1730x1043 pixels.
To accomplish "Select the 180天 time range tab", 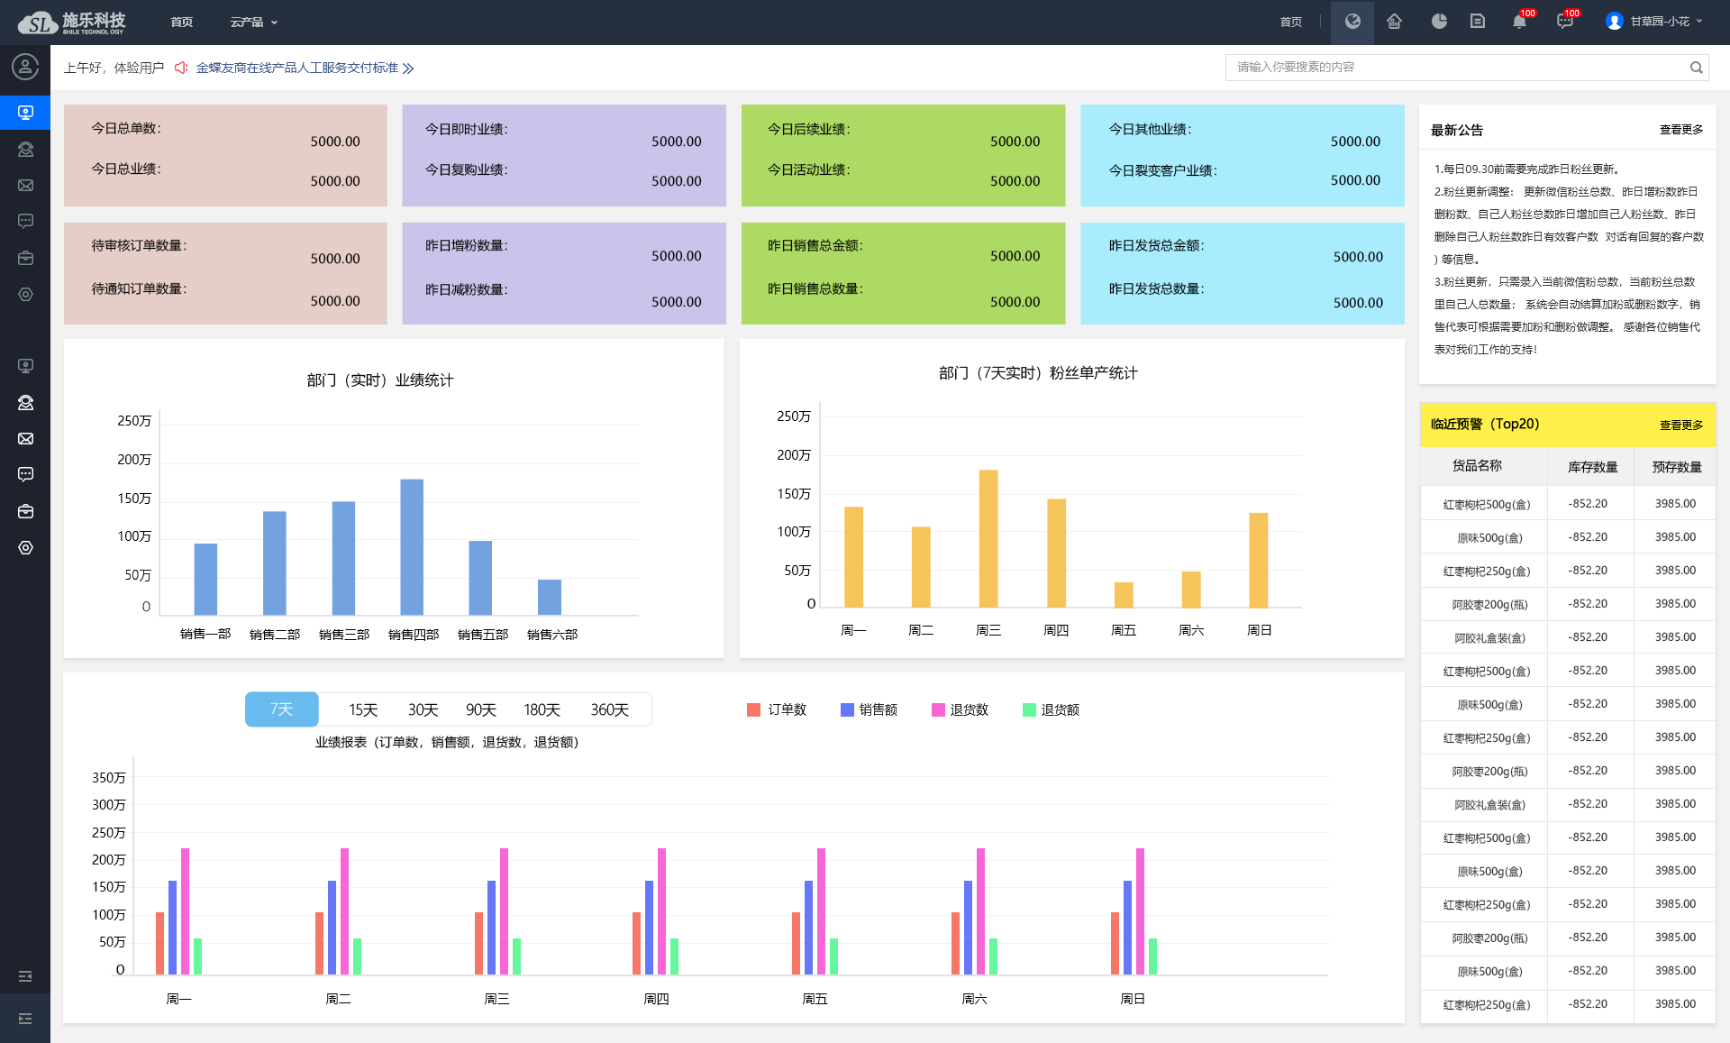I will coord(542,710).
